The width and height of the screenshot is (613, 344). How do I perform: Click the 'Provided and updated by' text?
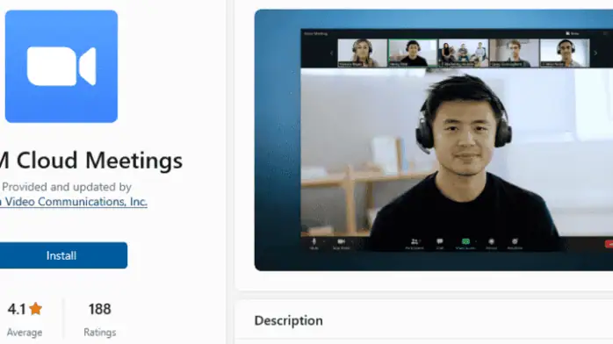coord(67,187)
